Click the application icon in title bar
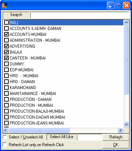 (x=5, y=5)
